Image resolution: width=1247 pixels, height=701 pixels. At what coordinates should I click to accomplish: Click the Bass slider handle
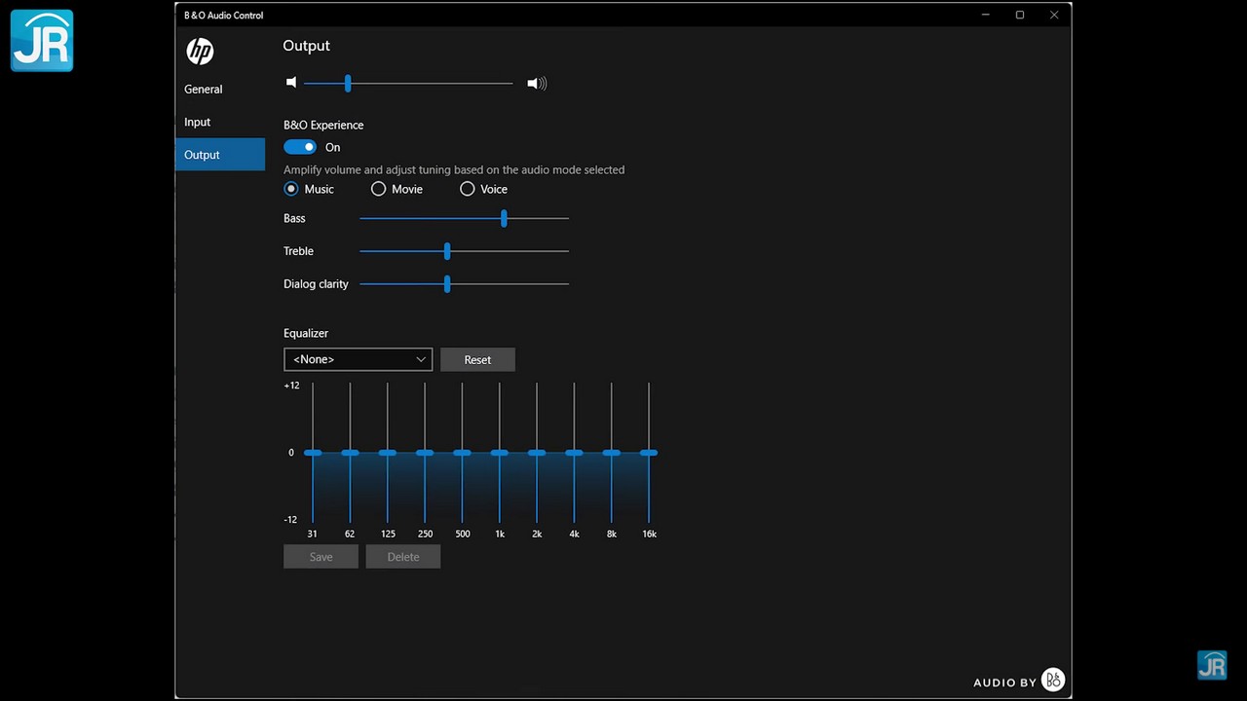tap(504, 219)
